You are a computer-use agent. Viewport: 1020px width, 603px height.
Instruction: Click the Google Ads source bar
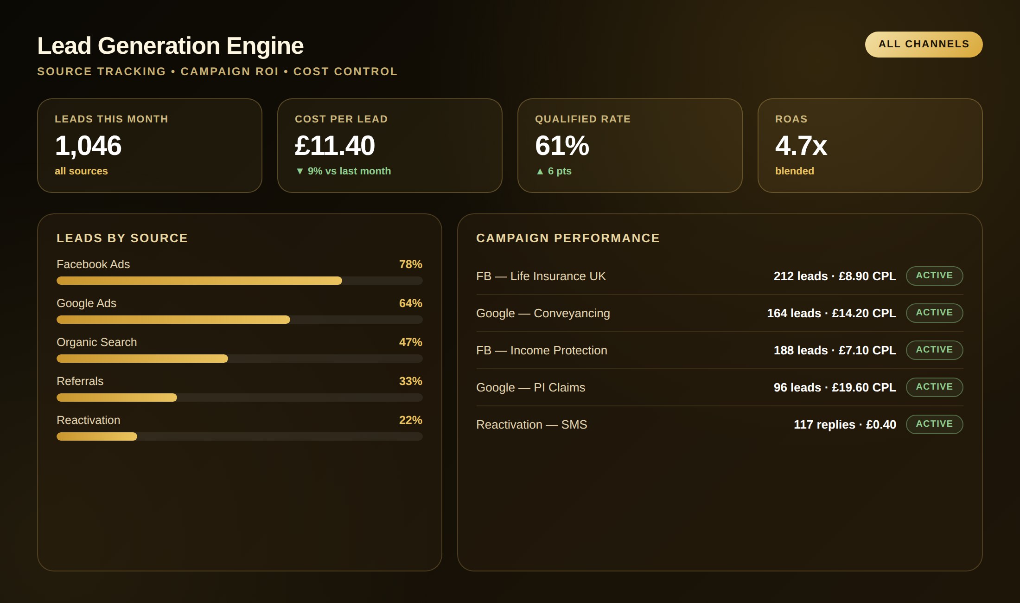pos(239,320)
